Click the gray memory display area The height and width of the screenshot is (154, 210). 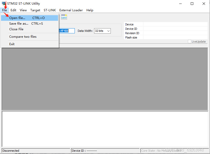tap(105, 79)
